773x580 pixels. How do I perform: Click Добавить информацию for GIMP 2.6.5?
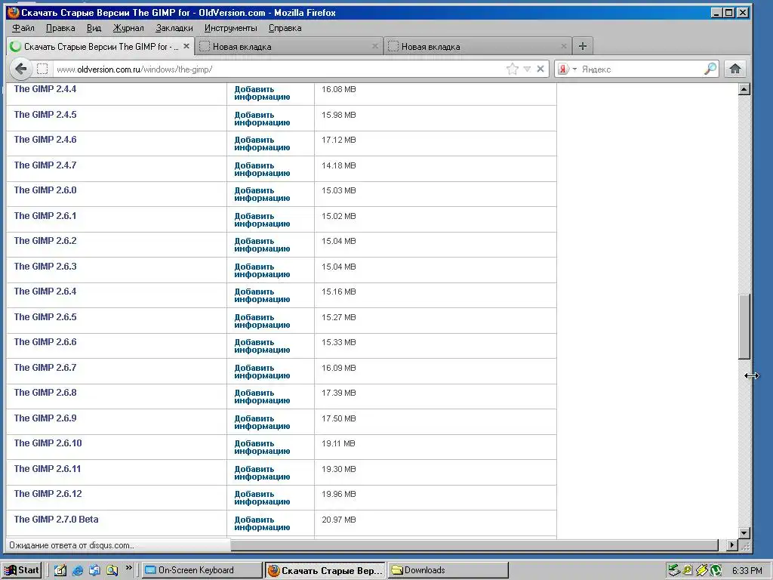coord(262,321)
